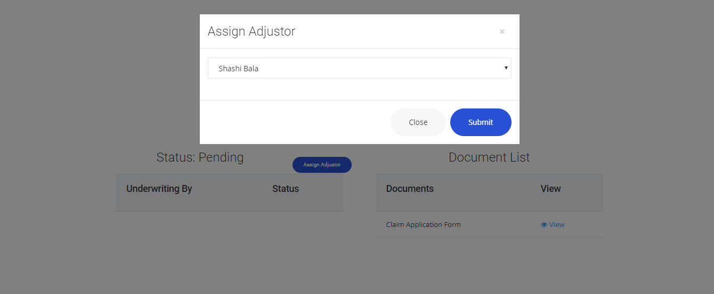Click the Document List heading
Image resolution: width=714 pixels, height=294 pixels.
(489, 157)
